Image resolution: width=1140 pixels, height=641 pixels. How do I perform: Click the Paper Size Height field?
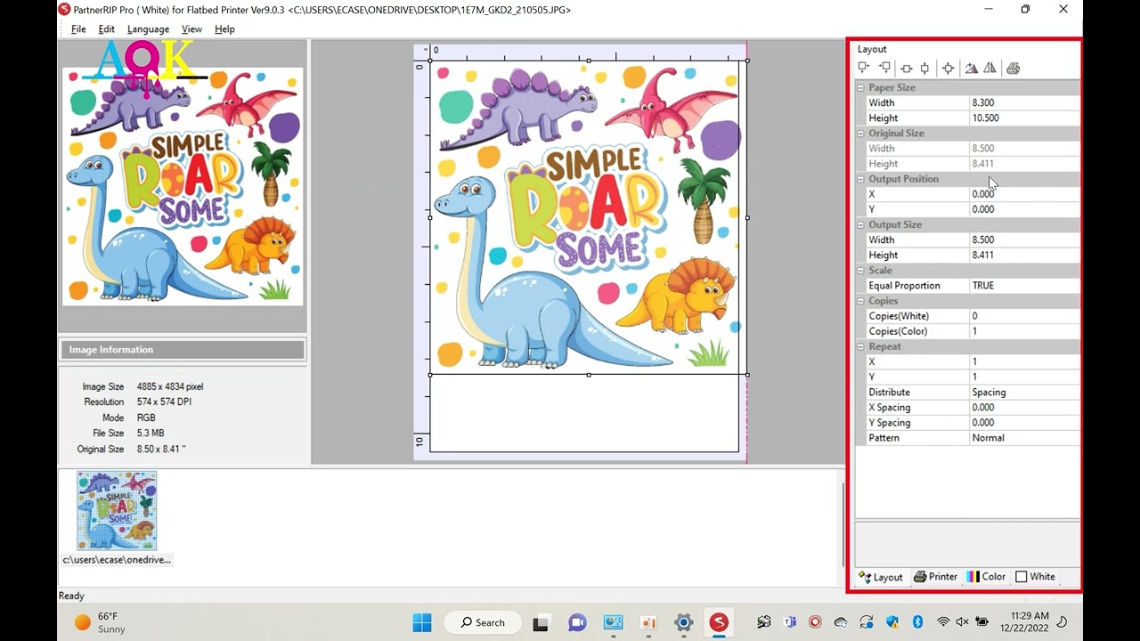coord(1024,118)
